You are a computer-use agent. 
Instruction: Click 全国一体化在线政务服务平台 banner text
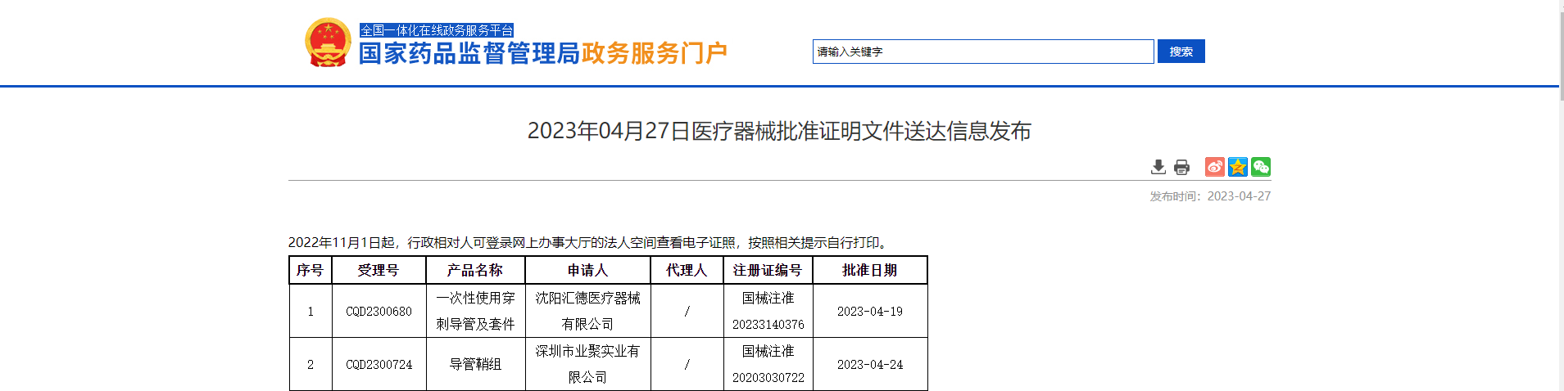(x=437, y=30)
